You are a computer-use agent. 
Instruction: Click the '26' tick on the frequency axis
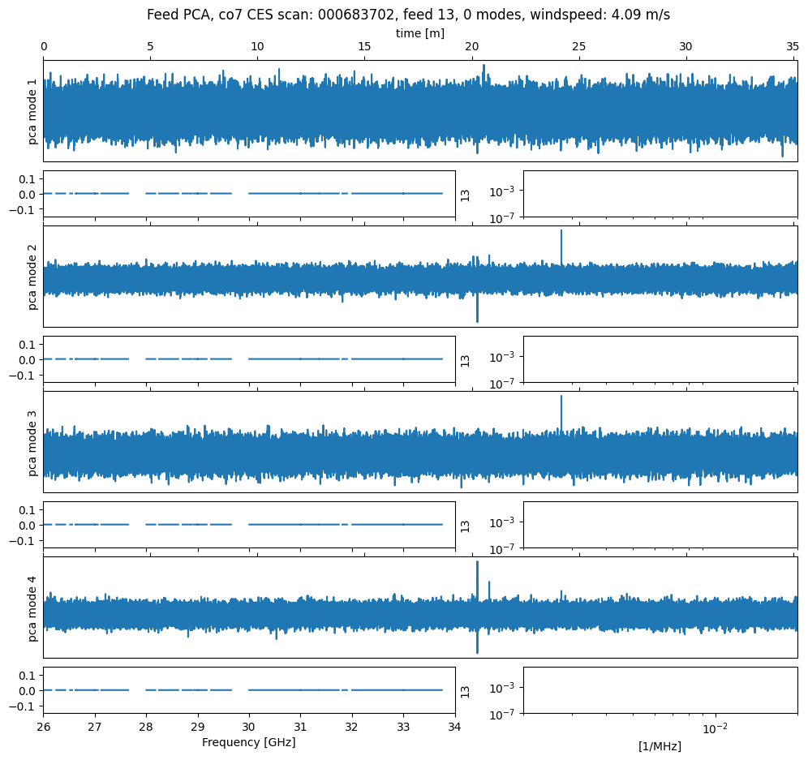pos(44,727)
